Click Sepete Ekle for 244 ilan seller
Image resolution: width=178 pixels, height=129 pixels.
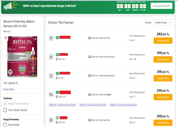pos(163,123)
